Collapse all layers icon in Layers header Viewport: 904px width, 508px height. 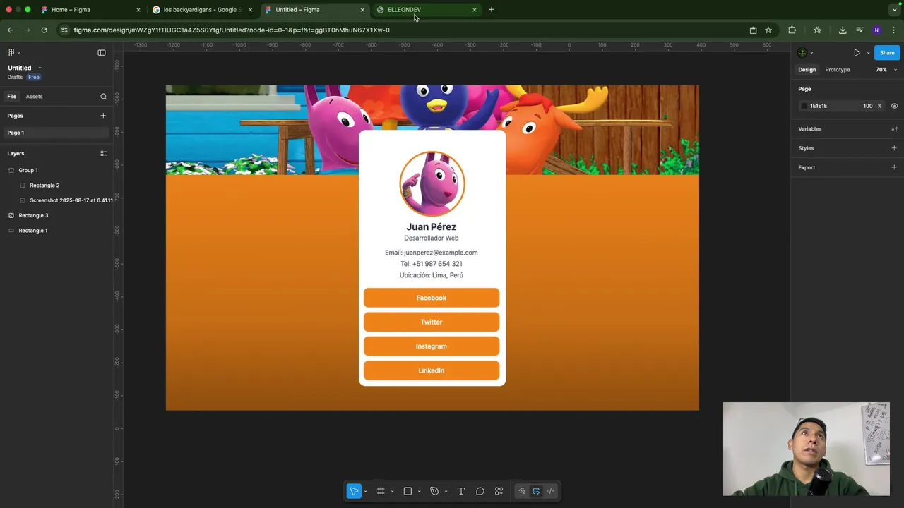point(103,153)
